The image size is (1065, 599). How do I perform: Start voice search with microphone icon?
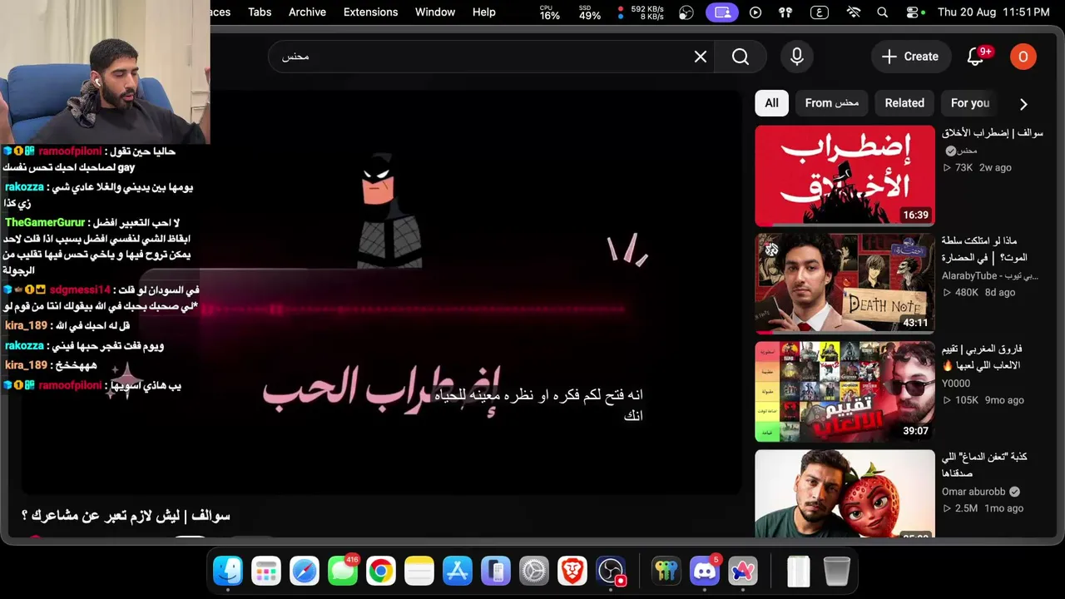797,57
